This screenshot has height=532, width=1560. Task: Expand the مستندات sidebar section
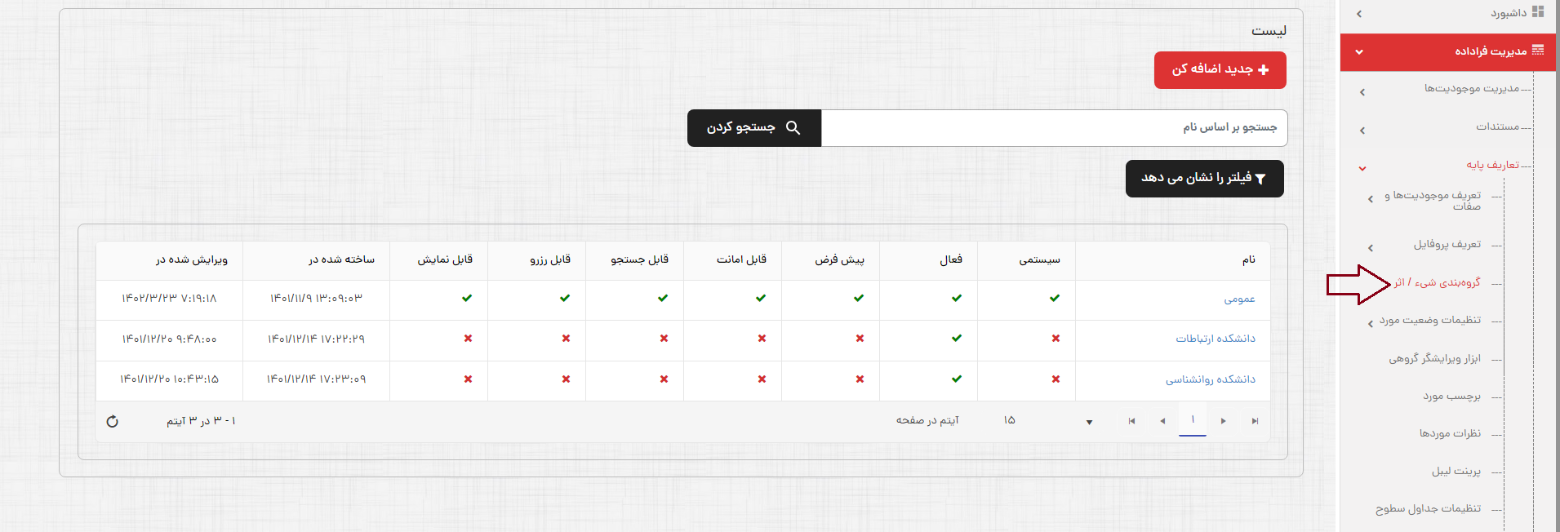tap(1362, 131)
